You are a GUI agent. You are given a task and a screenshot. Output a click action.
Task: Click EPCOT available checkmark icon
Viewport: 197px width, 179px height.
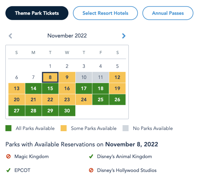pyautogui.click(x=8, y=170)
